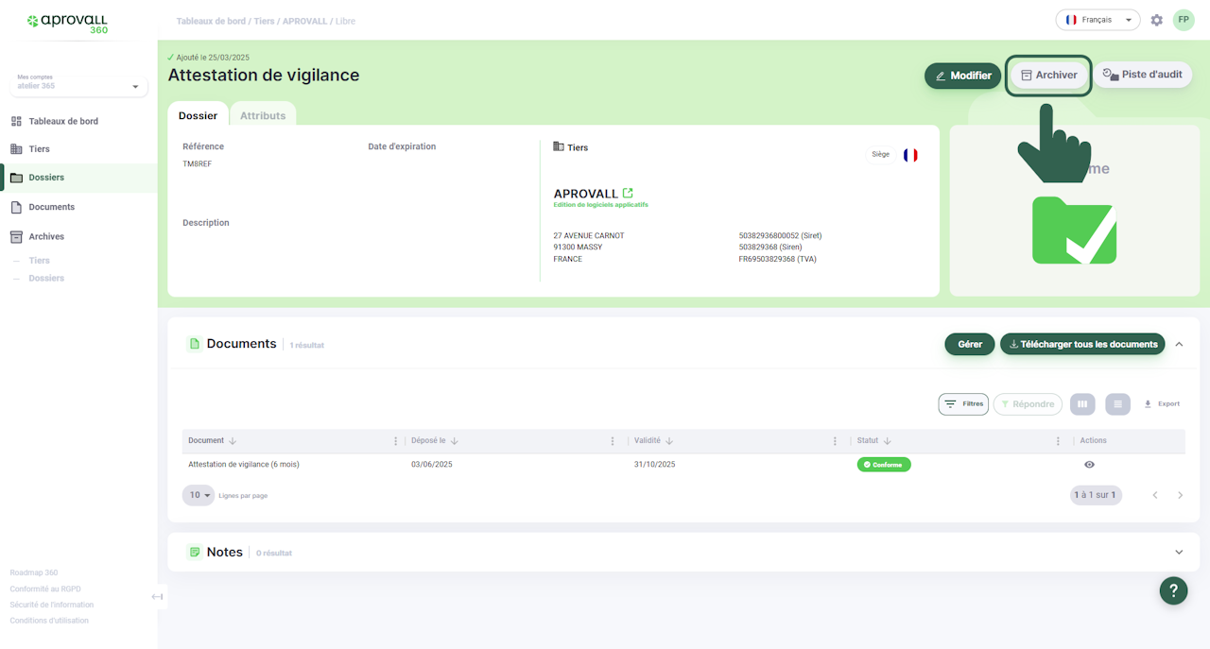Open the Mes comptes atelier 365 dropdown

[78, 86]
